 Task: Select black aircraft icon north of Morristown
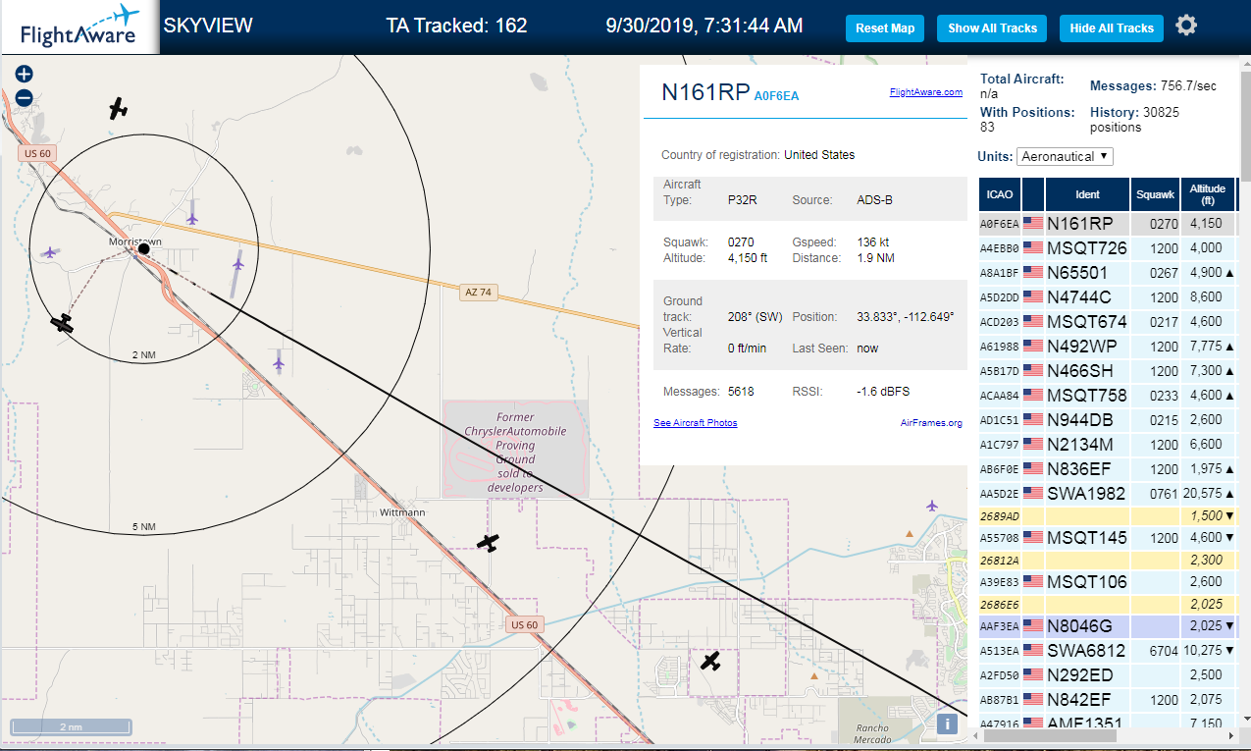click(x=119, y=108)
